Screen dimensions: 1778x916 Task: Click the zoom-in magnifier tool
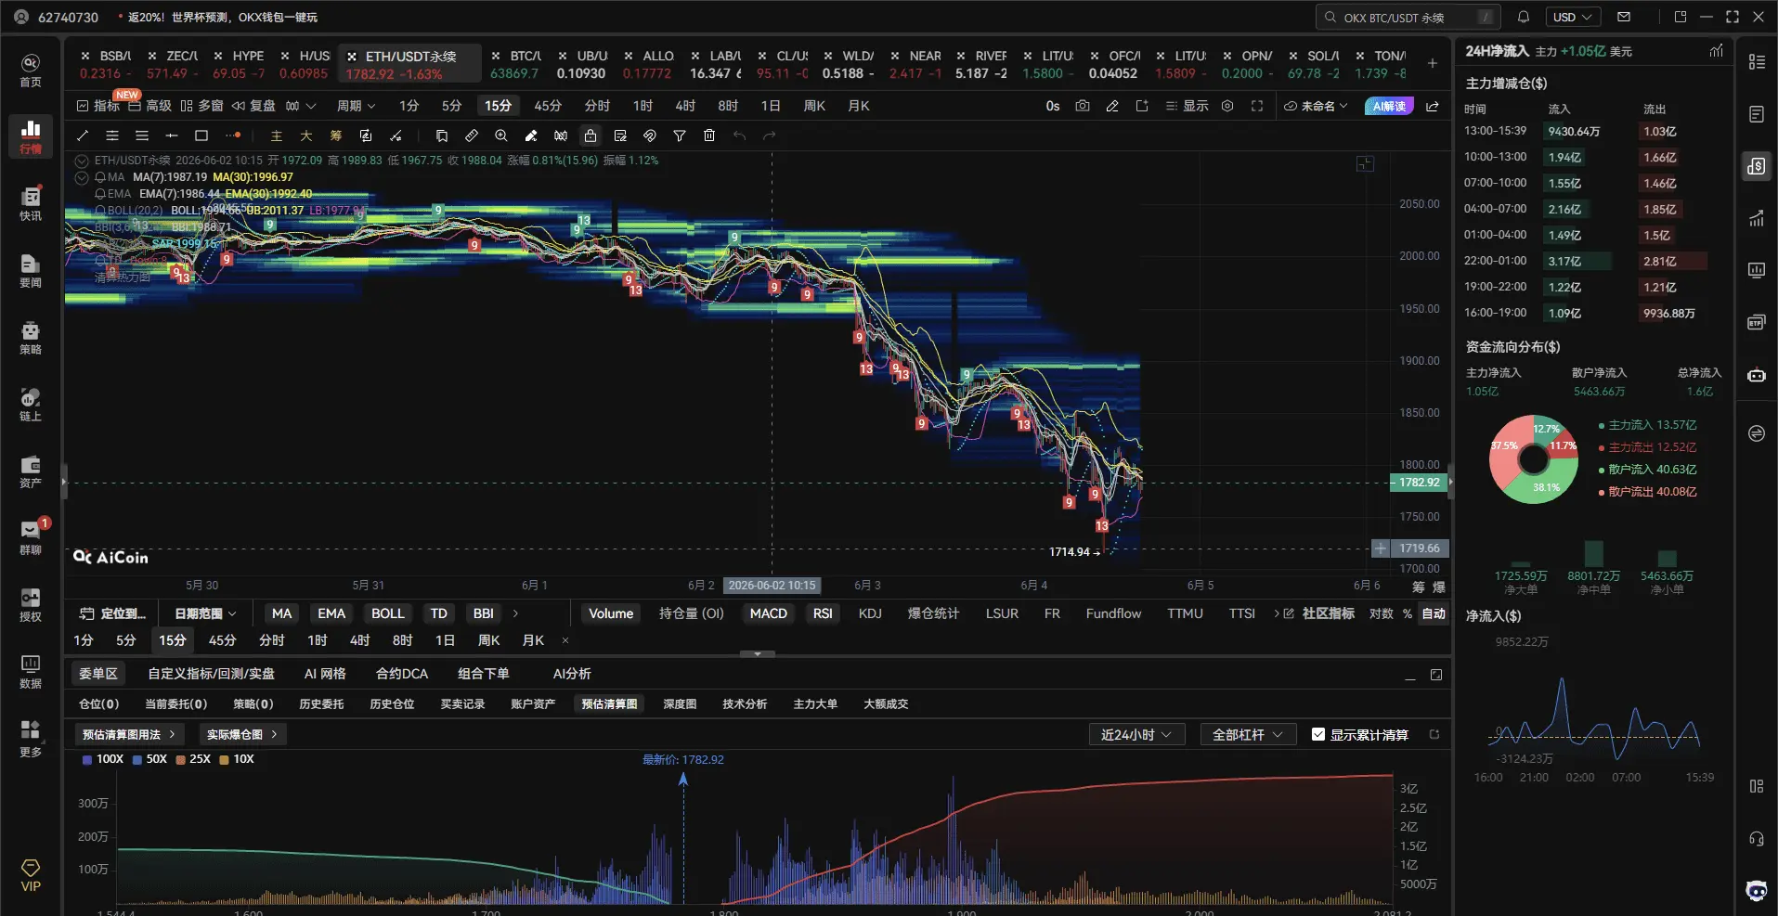pos(501,135)
